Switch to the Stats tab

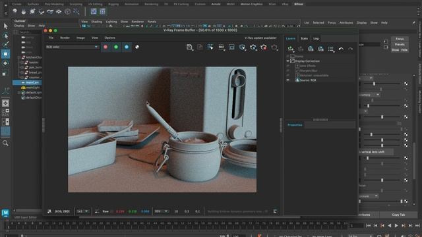[x=304, y=38]
